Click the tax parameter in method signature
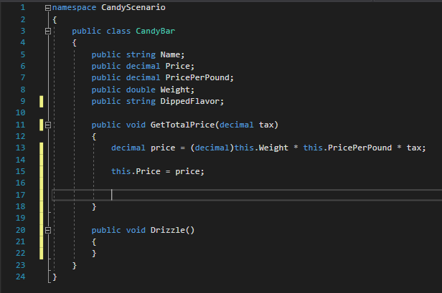The width and height of the screenshot is (442, 293). (x=265, y=125)
